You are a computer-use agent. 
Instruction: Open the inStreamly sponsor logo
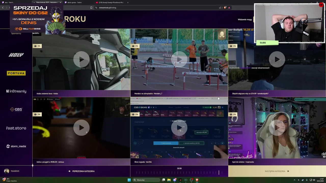(16, 91)
